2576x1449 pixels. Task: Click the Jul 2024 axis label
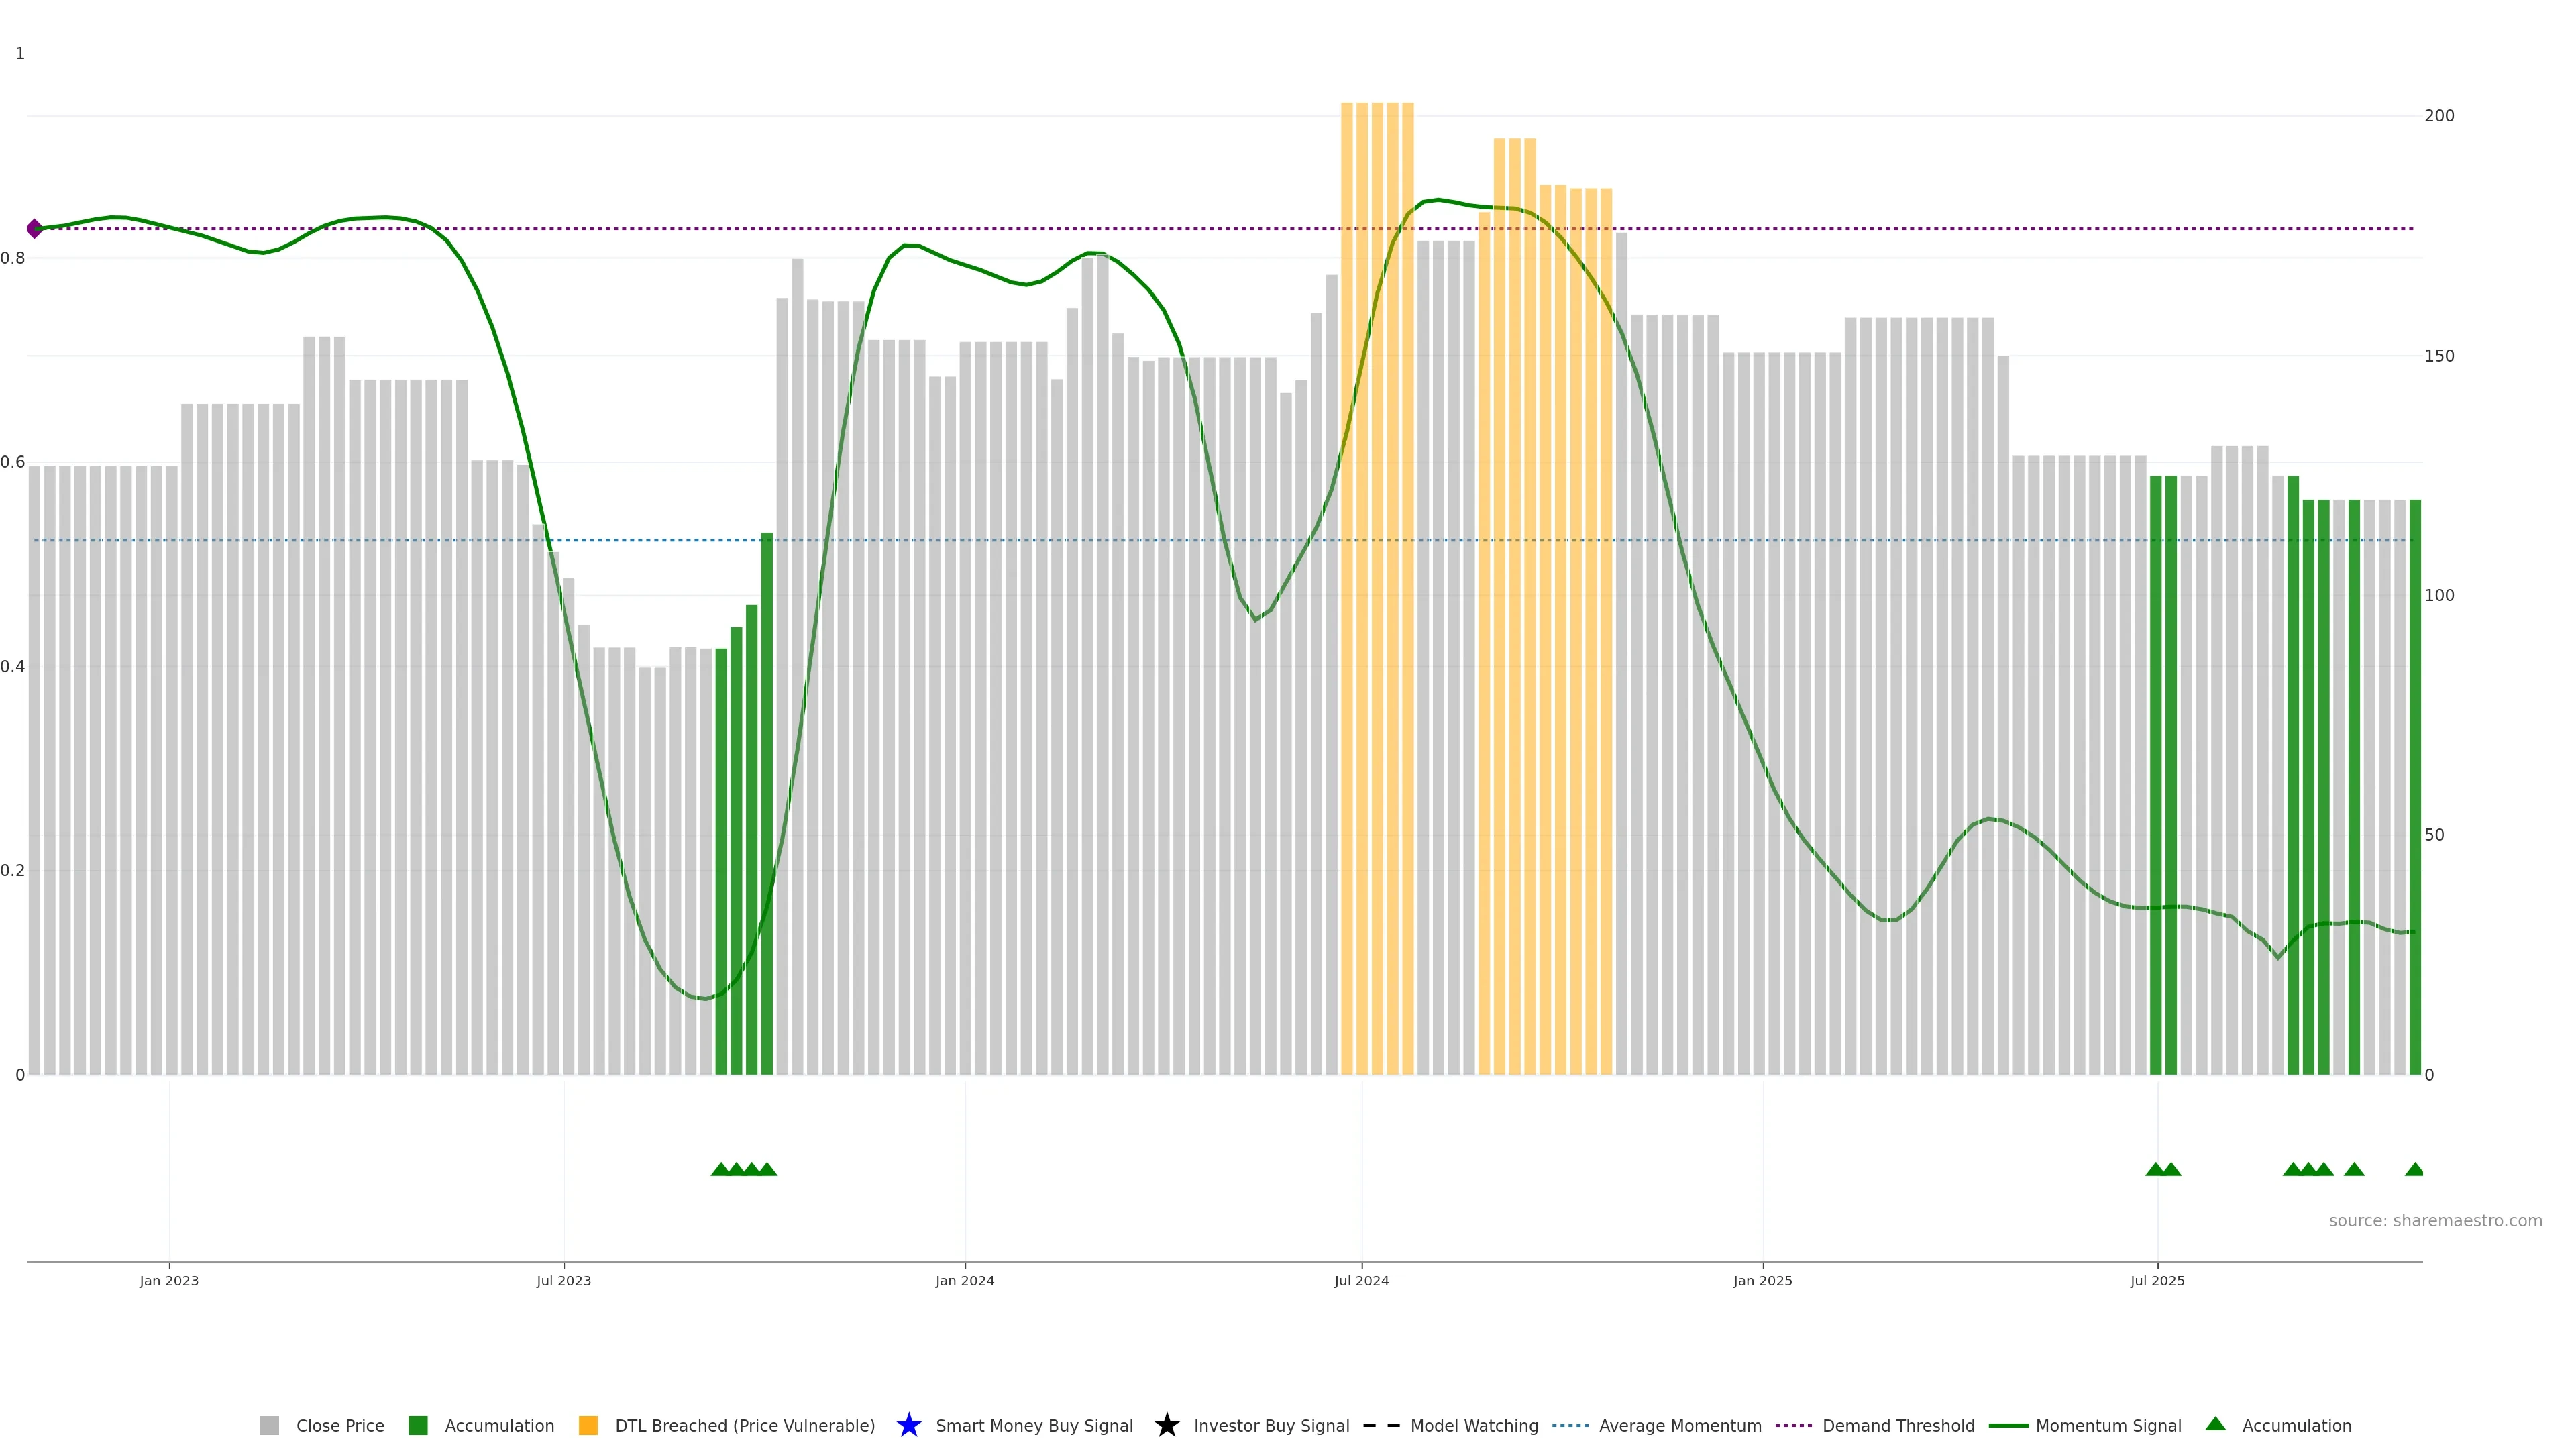click(x=1361, y=1280)
